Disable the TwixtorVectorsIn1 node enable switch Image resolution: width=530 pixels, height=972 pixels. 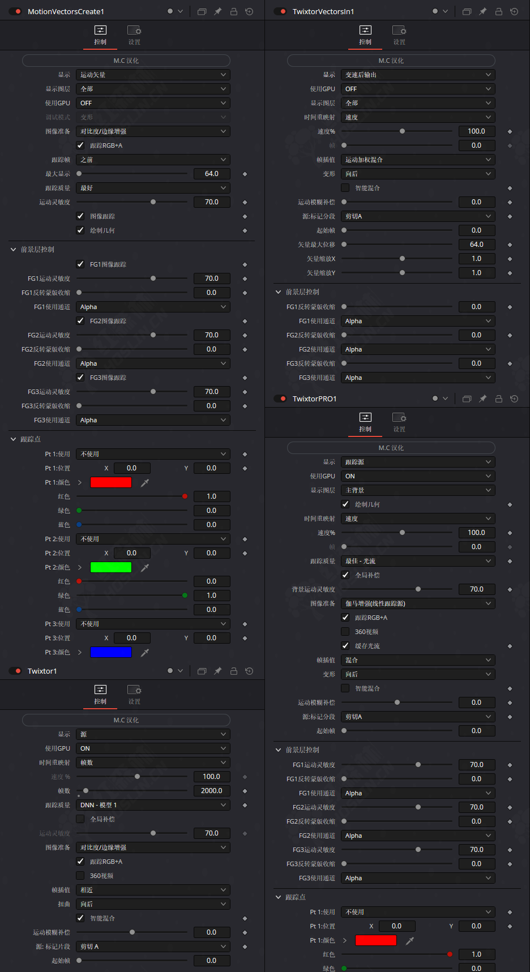click(280, 11)
